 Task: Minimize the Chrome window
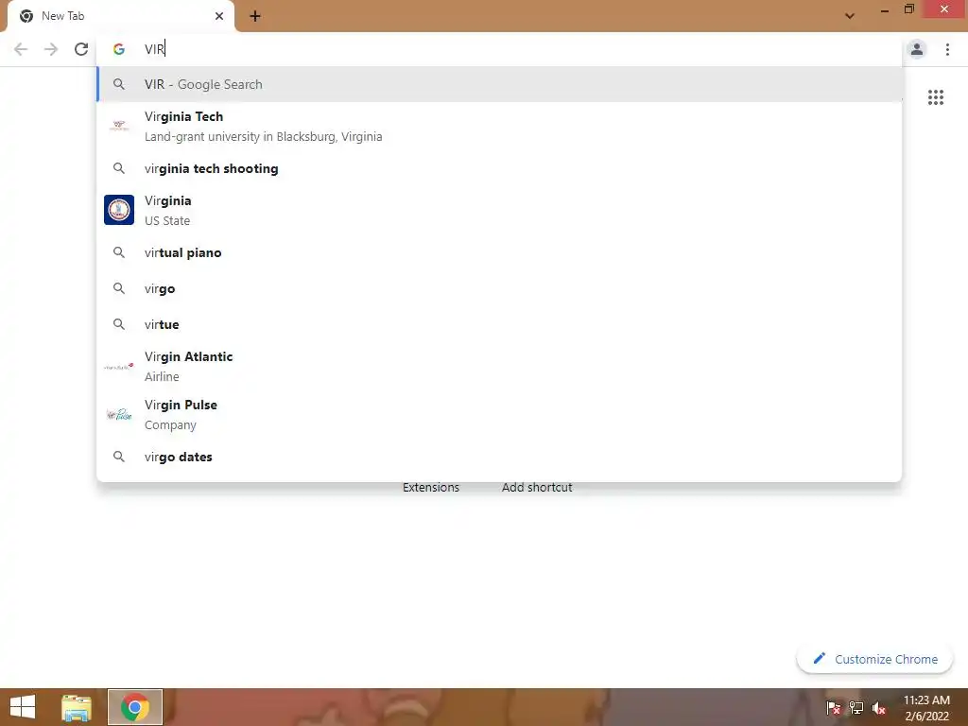point(885,9)
